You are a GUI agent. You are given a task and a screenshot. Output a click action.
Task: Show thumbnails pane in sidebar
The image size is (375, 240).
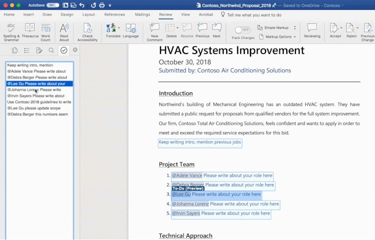click(15, 50)
